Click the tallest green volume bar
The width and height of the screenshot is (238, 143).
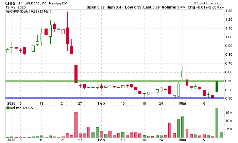point(217,123)
